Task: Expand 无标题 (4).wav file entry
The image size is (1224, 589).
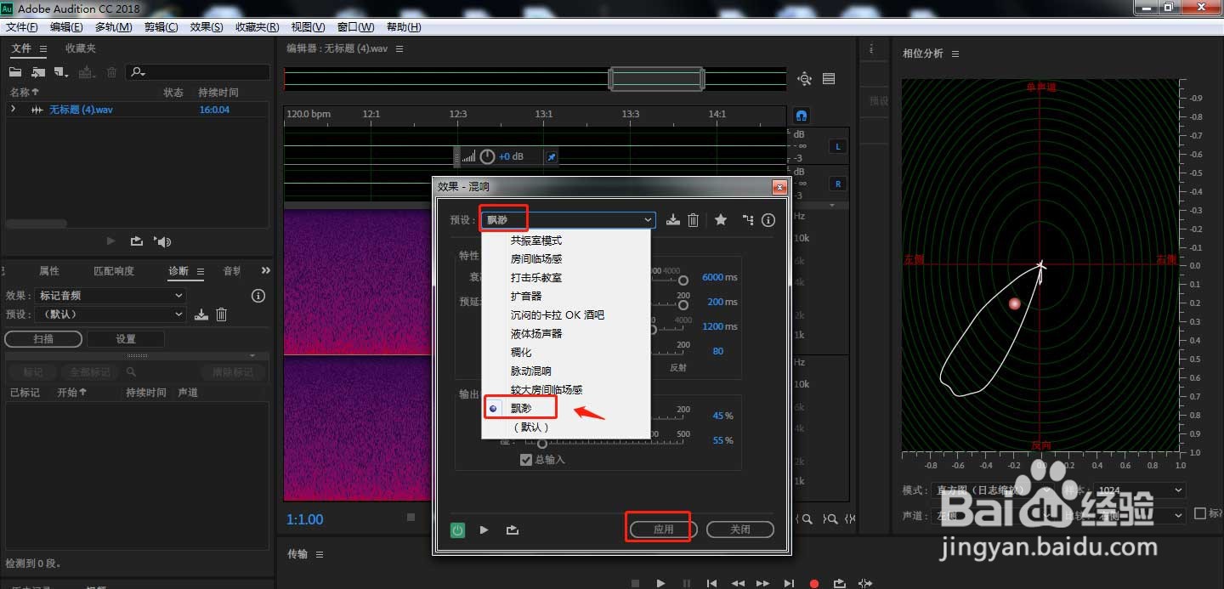Action: point(13,110)
